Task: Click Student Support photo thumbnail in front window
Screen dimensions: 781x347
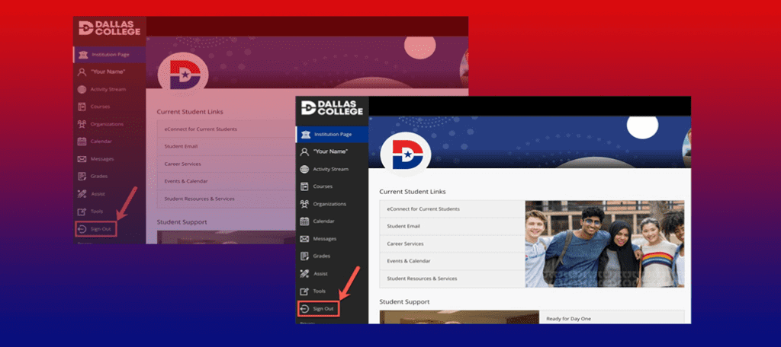Action: click(x=459, y=317)
